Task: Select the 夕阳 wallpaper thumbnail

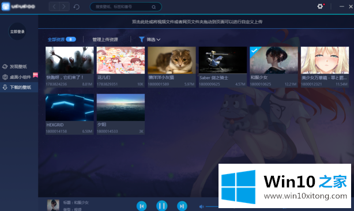Action: coord(120,107)
